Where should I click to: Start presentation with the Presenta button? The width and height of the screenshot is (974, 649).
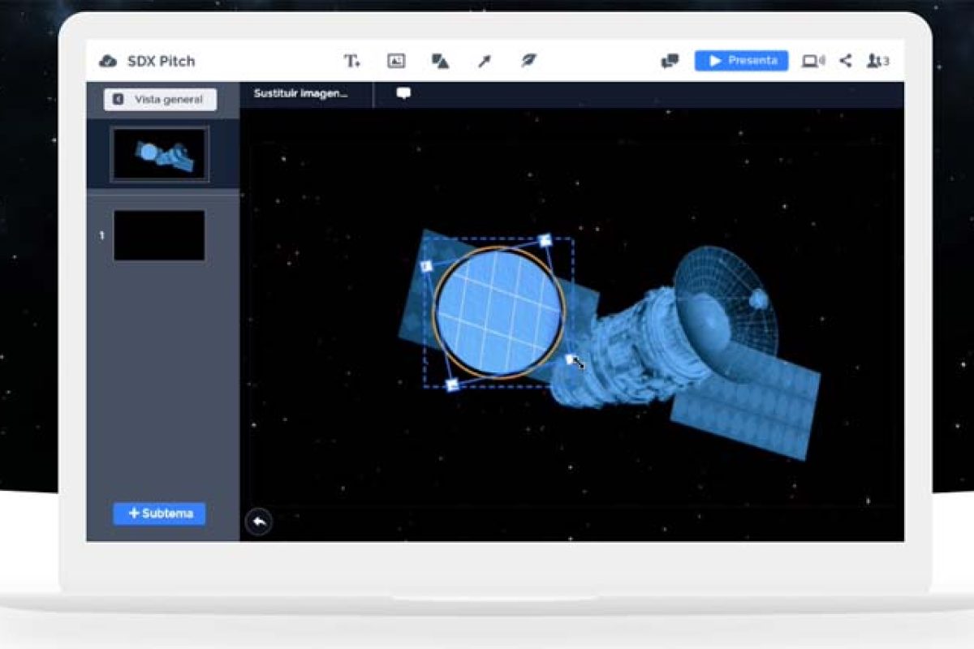(x=741, y=61)
